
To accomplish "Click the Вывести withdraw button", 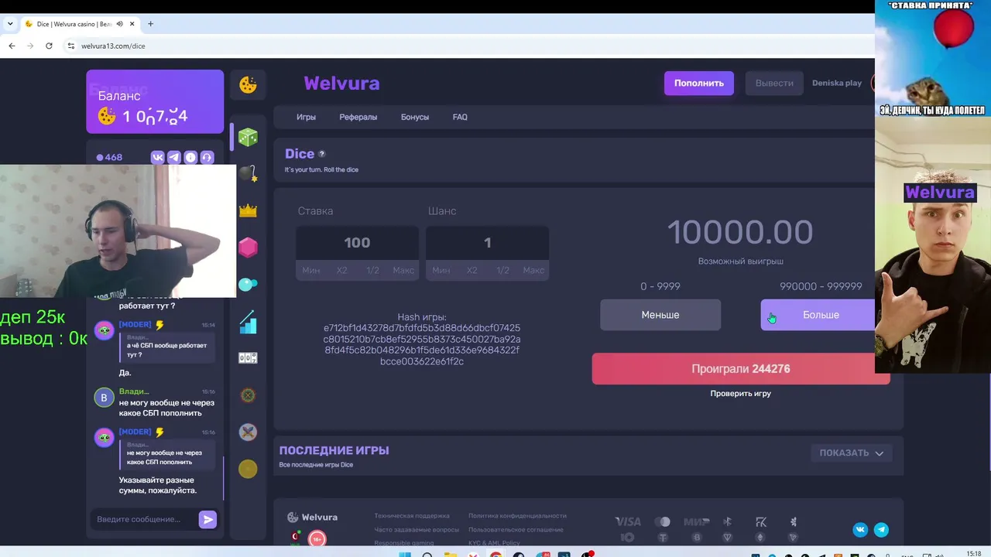I will pyautogui.click(x=774, y=83).
